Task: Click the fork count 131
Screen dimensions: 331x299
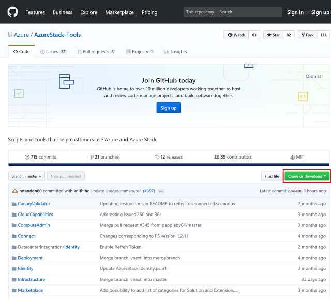Action: [323, 35]
